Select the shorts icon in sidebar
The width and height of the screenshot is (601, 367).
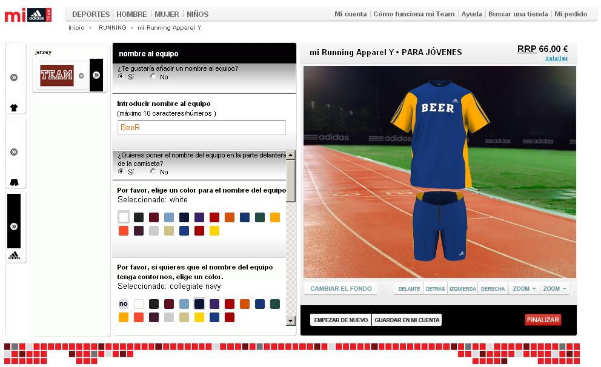14,182
